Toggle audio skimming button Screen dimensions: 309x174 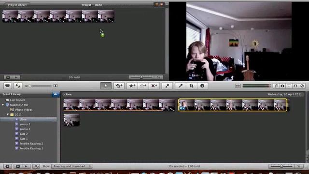(x=238, y=86)
